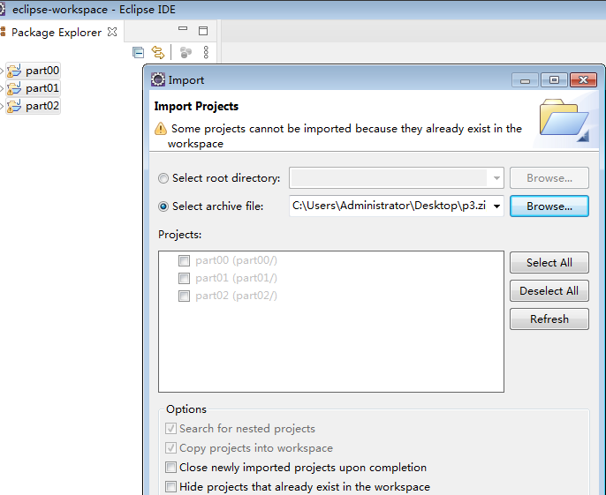The width and height of the screenshot is (606, 495).
Task: Click part00 project folder icon
Action: click(x=14, y=71)
